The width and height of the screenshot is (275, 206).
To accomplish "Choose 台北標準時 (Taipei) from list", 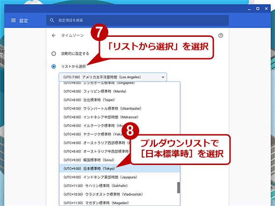I will [120, 100].
